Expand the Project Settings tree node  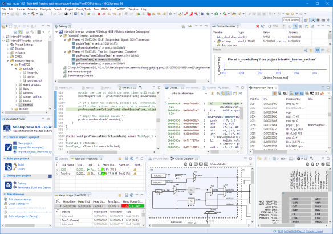[8, 45]
